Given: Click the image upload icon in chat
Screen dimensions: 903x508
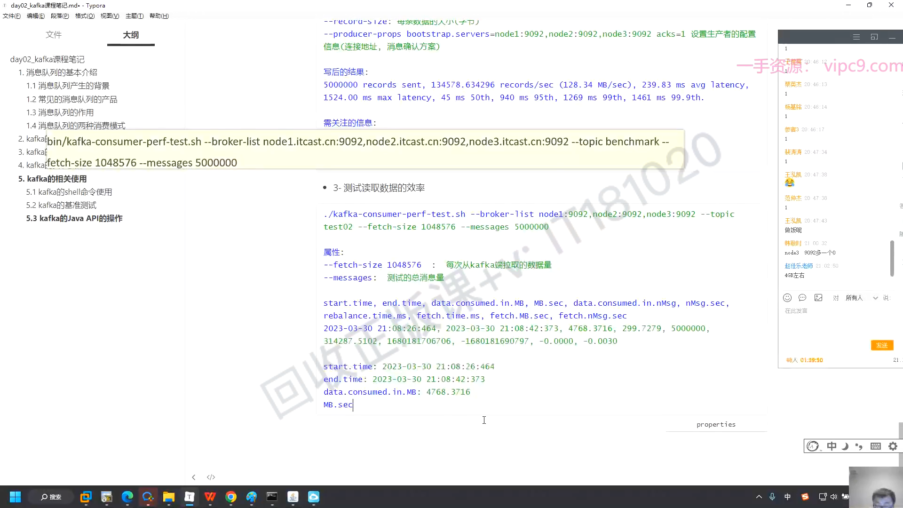Looking at the screenshot, I should coord(818,298).
